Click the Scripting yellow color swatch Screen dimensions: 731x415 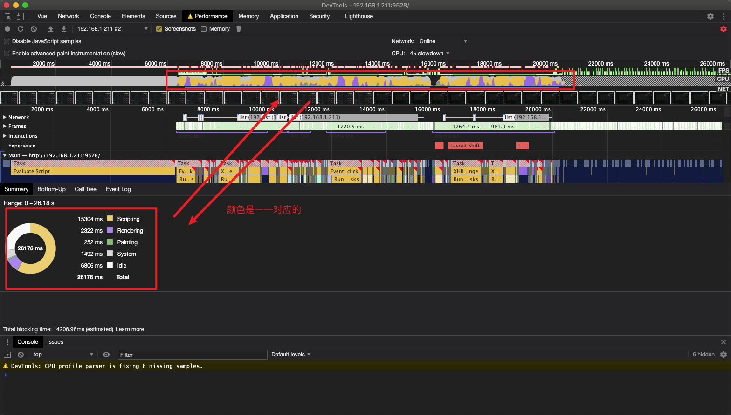(110, 219)
